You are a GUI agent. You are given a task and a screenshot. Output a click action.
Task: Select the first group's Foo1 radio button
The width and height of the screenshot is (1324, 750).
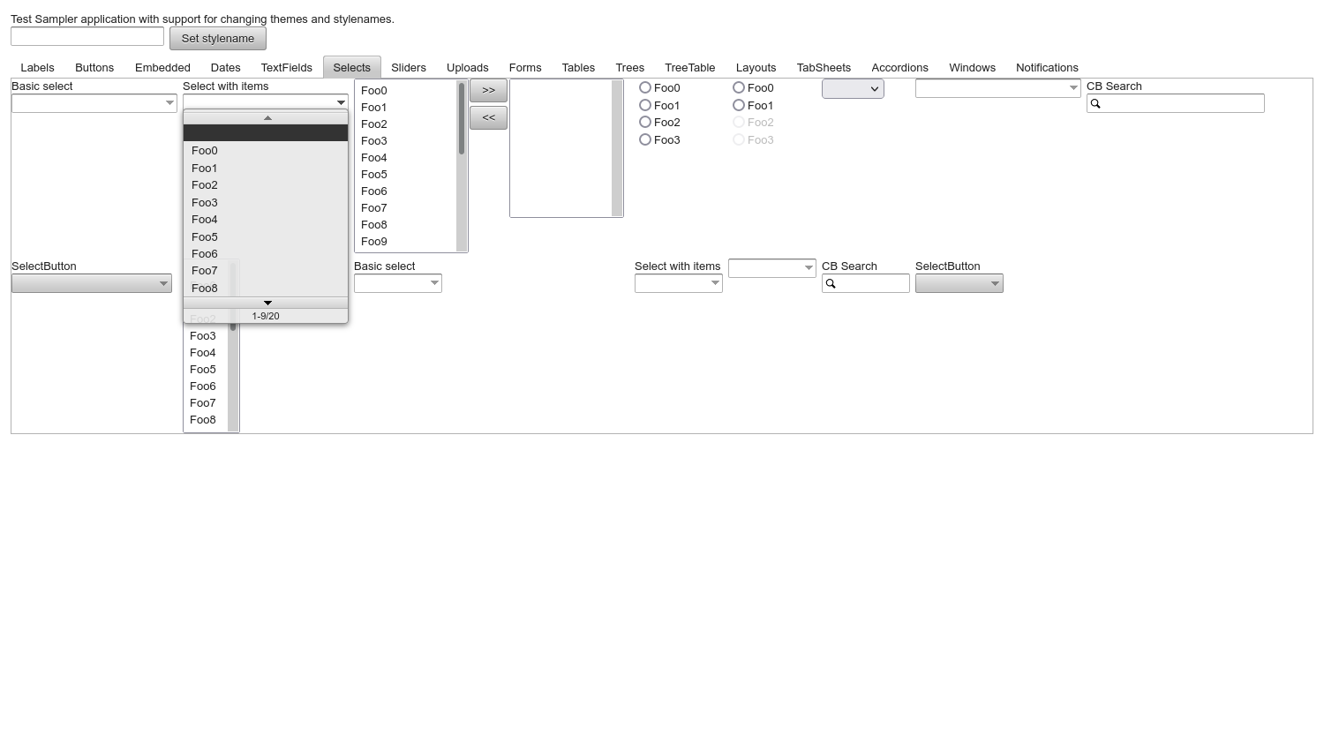coord(645,105)
